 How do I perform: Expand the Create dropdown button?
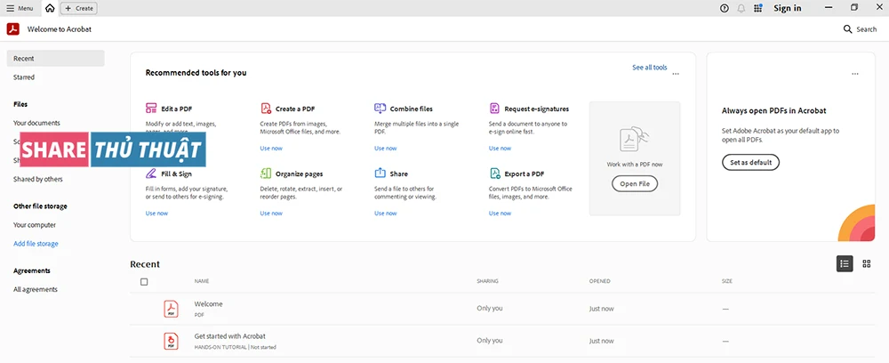(79, 8)
